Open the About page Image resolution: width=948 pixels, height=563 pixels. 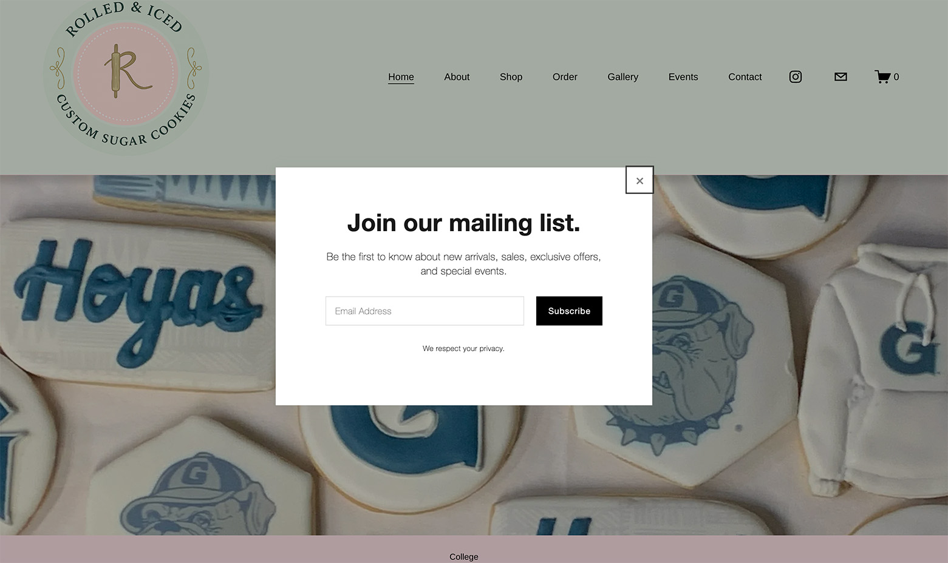(x=457, y=77)
